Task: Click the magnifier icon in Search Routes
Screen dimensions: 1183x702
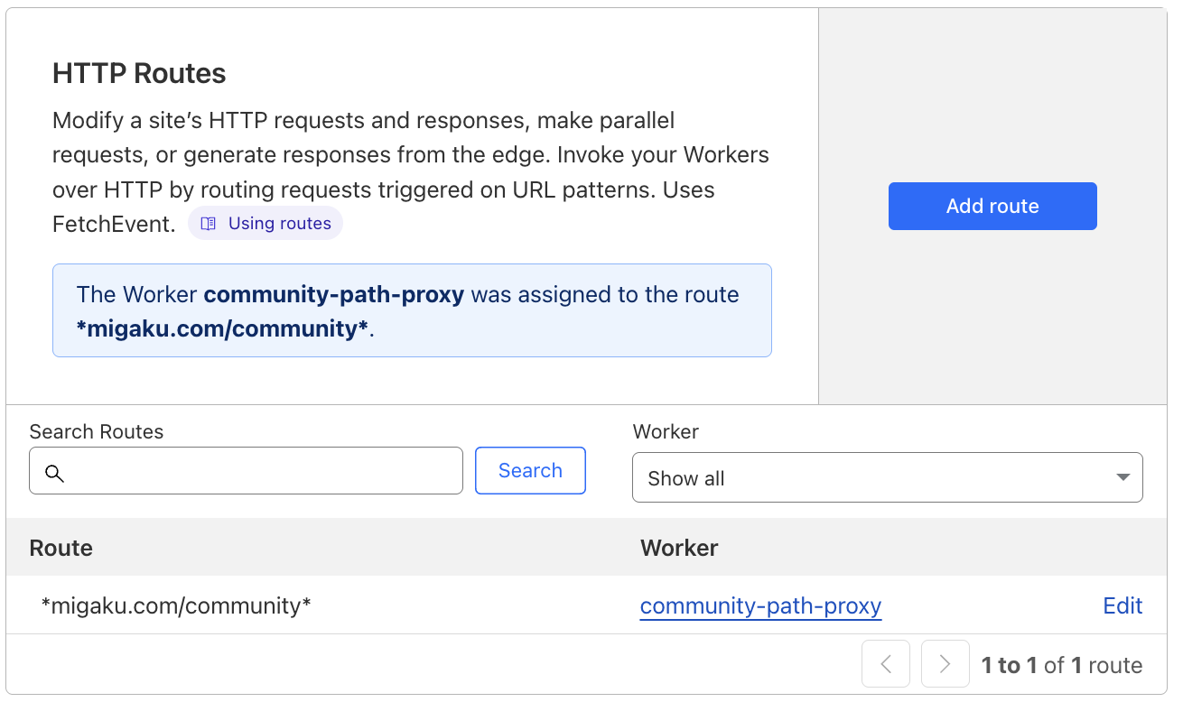Action: (54, 473)
